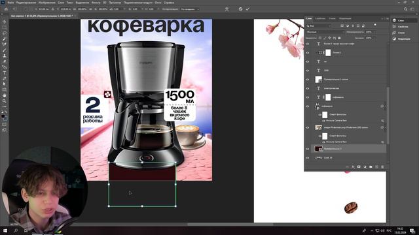The image size is (419, 235).
Task: Switch to warp mode icon in options bar
Action: (x=227, y=9)
